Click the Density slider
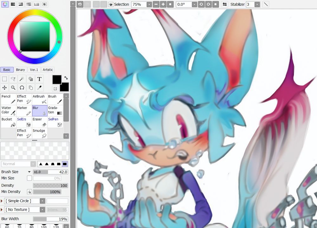The height and width of the screenshot is (228, 317). pyautogui.click(x=50, y=186)
